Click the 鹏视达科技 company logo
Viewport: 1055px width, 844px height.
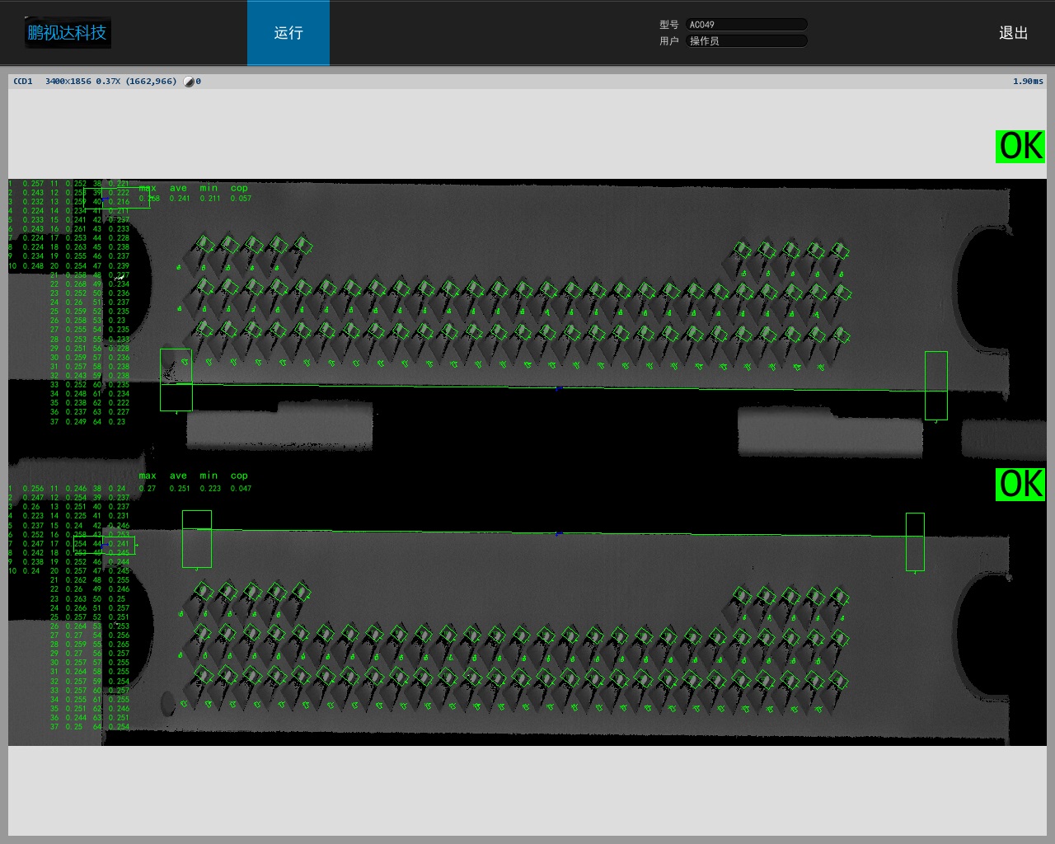coord(67,33)
